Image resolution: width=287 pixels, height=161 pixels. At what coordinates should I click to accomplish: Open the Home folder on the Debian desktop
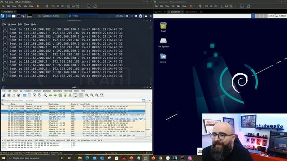pyautogui.click(x=163, y=58)
